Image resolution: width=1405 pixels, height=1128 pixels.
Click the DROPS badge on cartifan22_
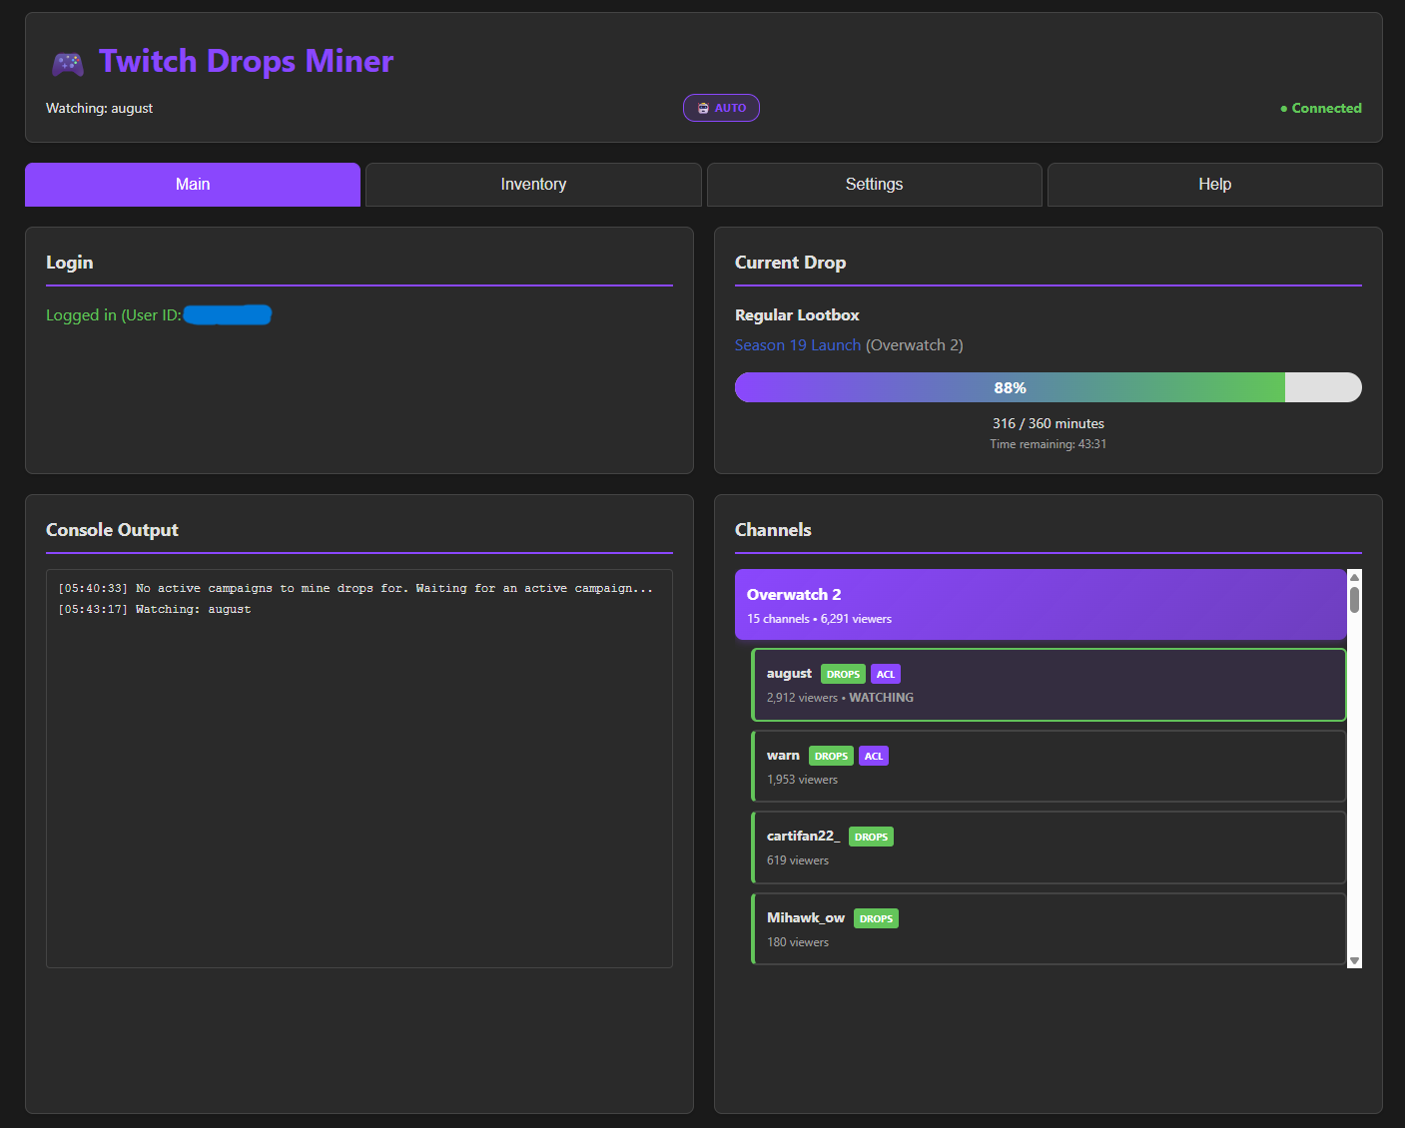pos(871,838)
